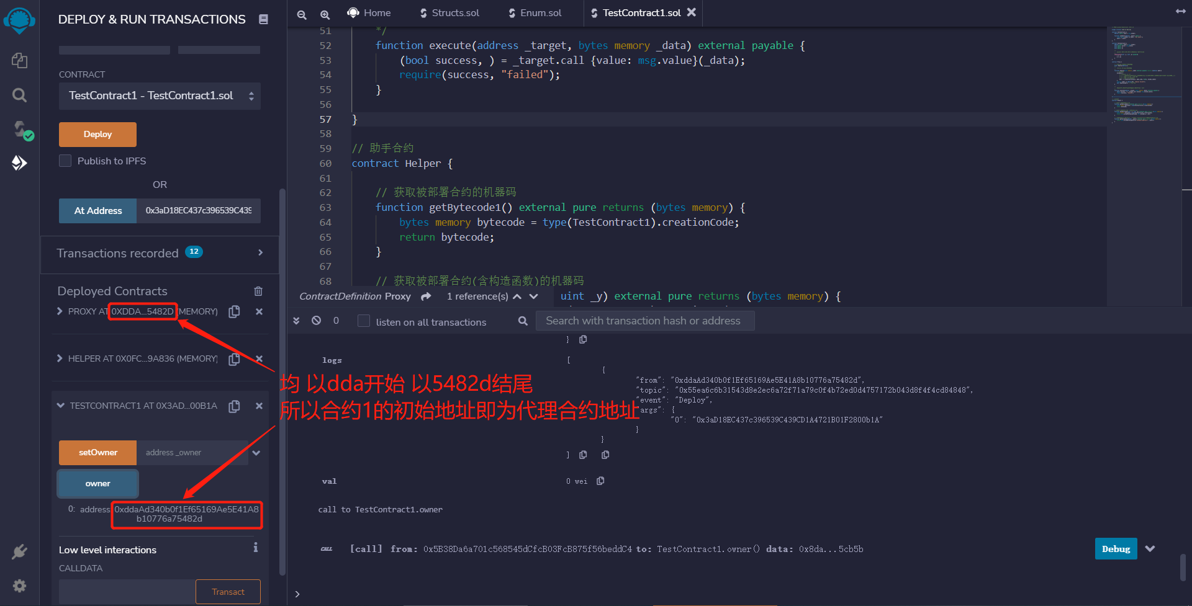Click the address _owner input field
This screenshot has width=1192, height=606.
pos(192,453)
